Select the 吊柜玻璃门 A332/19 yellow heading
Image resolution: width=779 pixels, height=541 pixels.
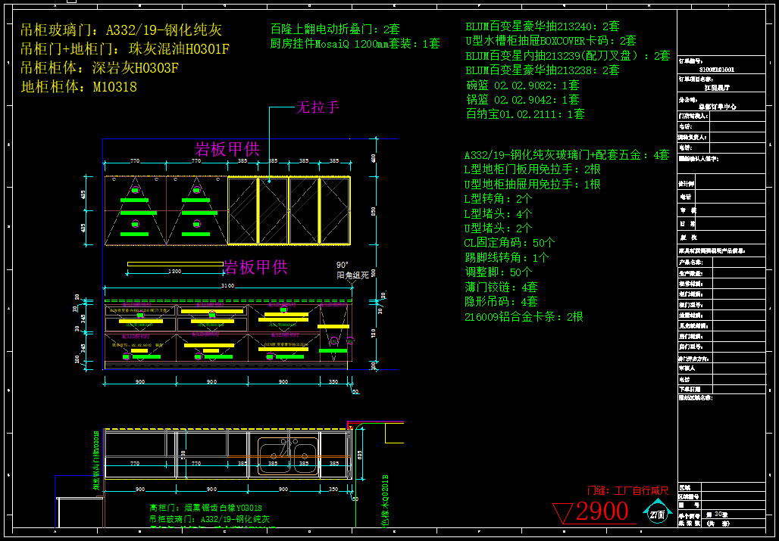pos(121,30)
